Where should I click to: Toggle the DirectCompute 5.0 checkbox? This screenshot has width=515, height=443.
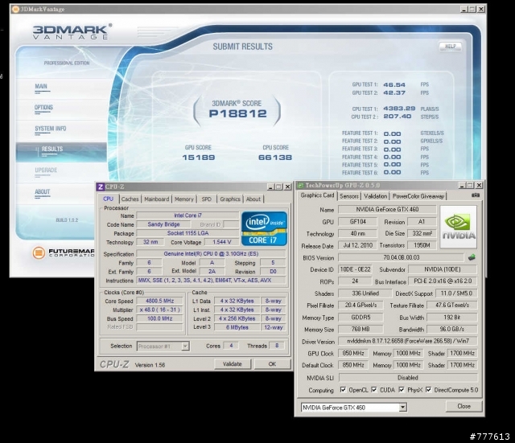(428, 390)
